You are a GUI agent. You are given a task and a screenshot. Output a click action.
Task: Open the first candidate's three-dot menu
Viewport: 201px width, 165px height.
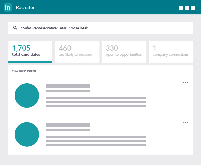coord(185,82)
